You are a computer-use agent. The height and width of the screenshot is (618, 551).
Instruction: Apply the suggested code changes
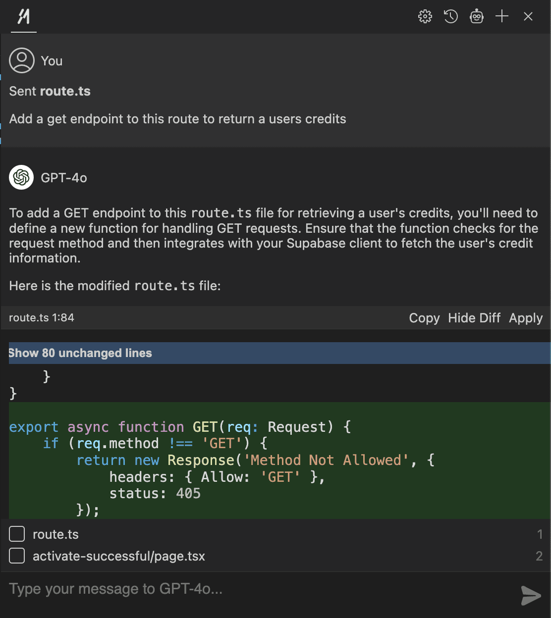click(x=525, y=318)
